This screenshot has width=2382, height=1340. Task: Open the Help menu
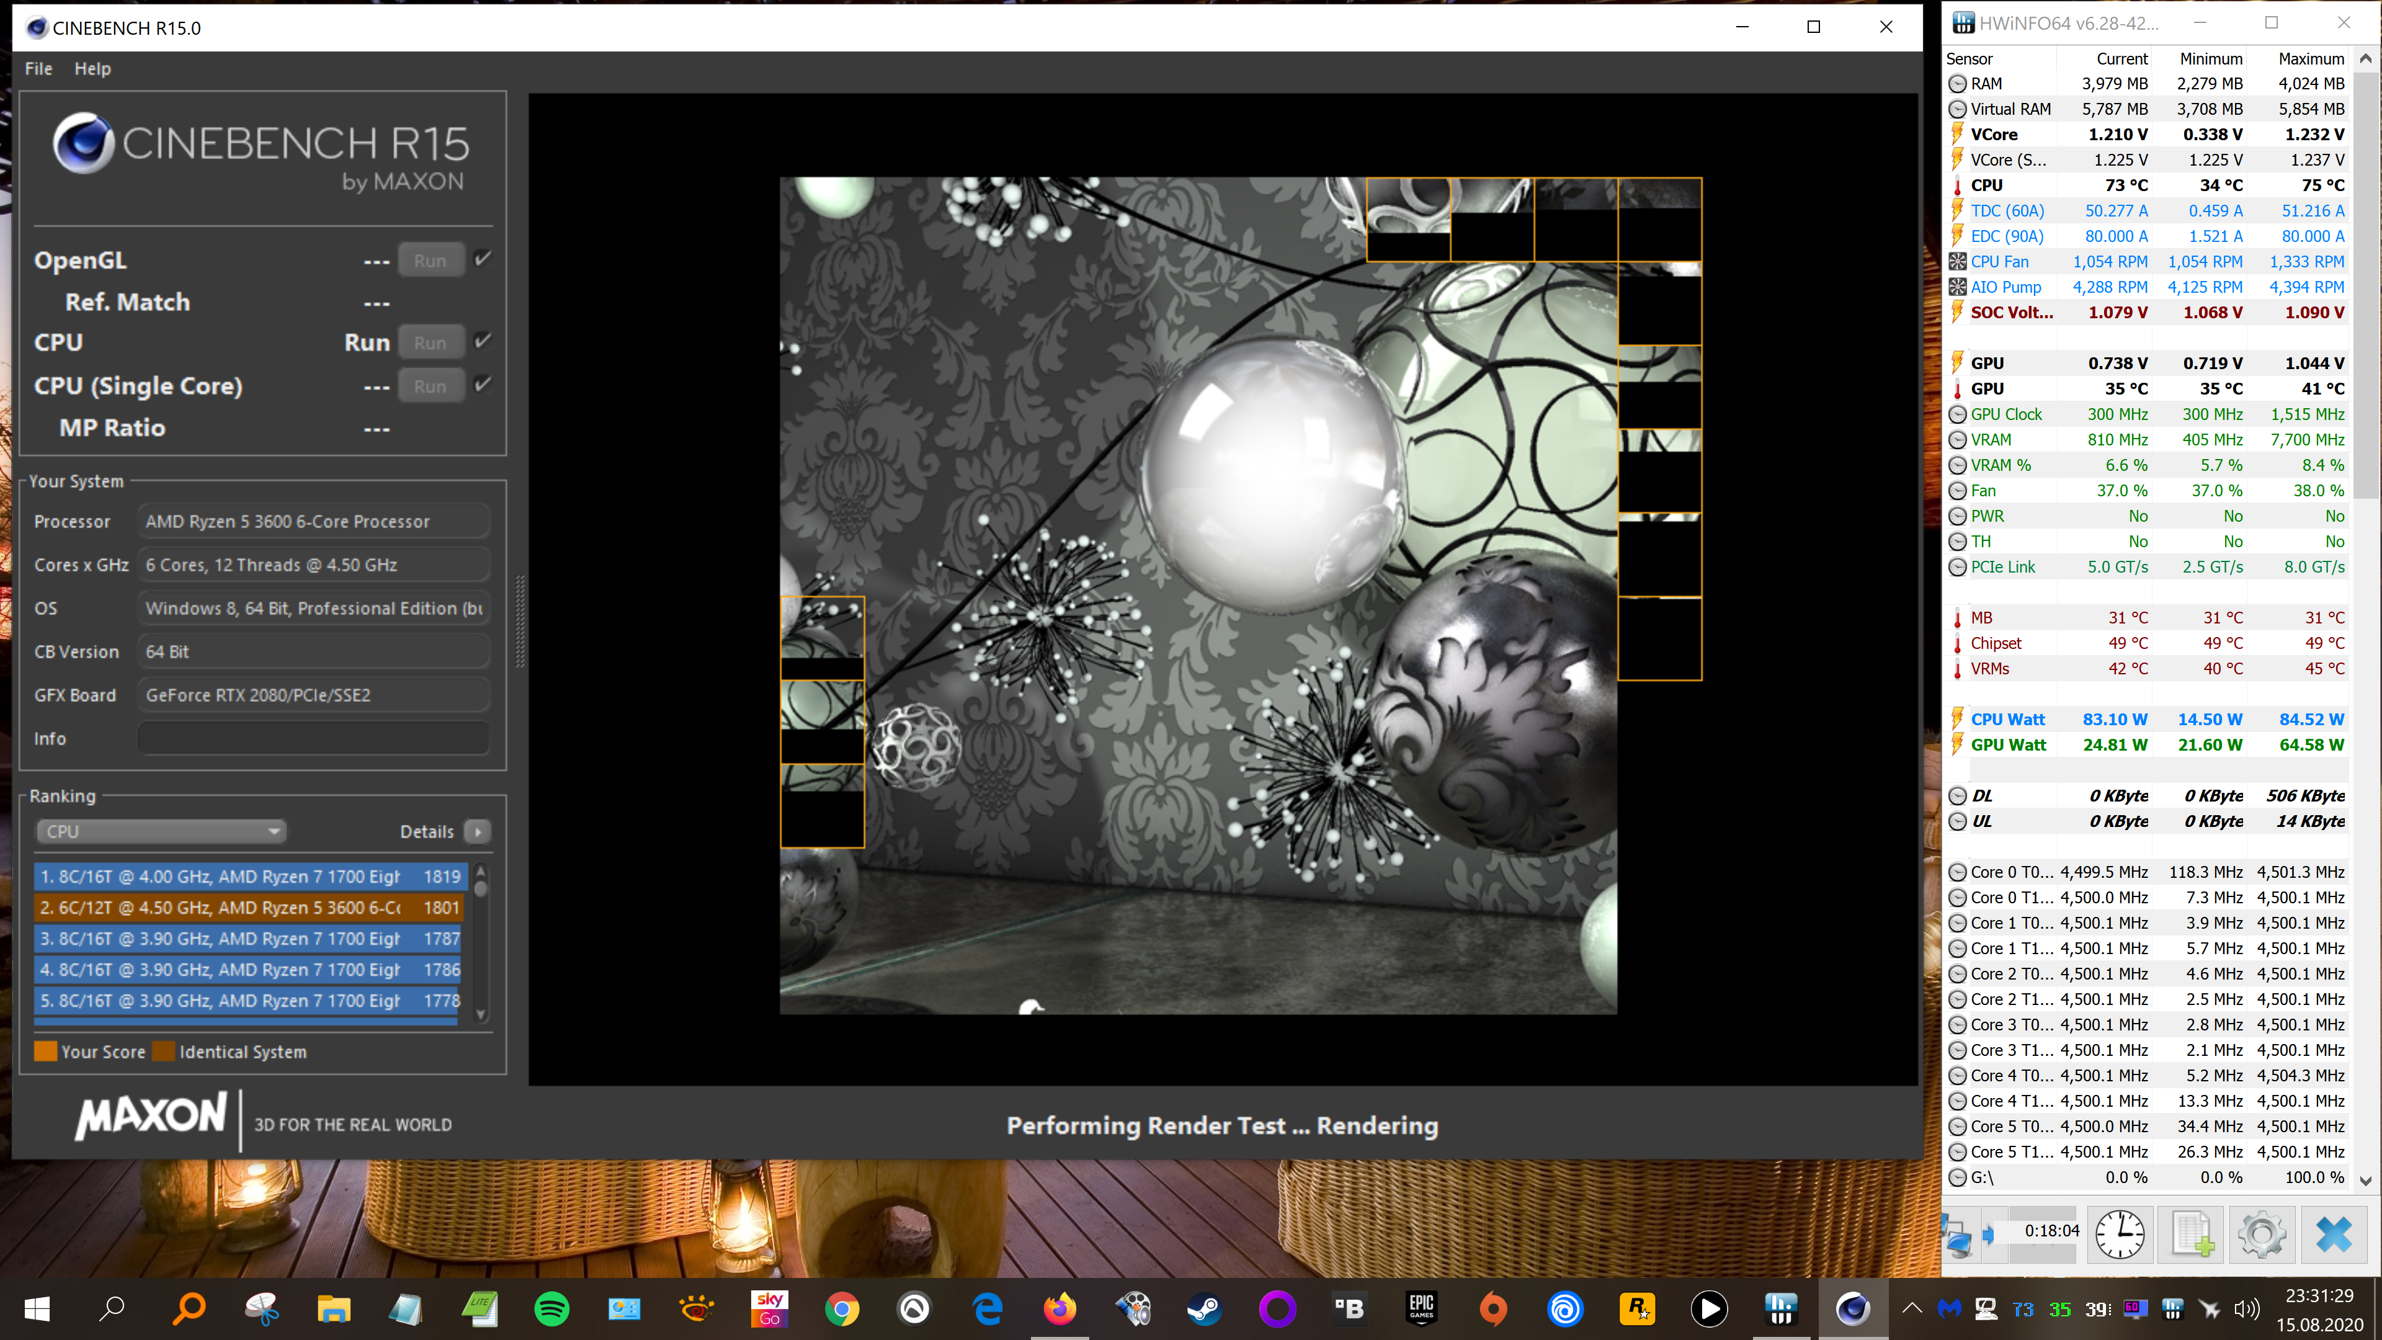coord(92,68)
